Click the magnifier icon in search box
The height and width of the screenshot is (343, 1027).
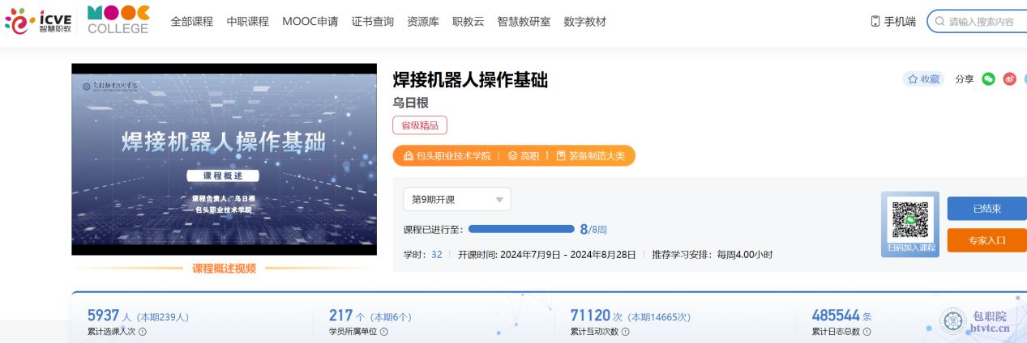[x=940, y=22]
